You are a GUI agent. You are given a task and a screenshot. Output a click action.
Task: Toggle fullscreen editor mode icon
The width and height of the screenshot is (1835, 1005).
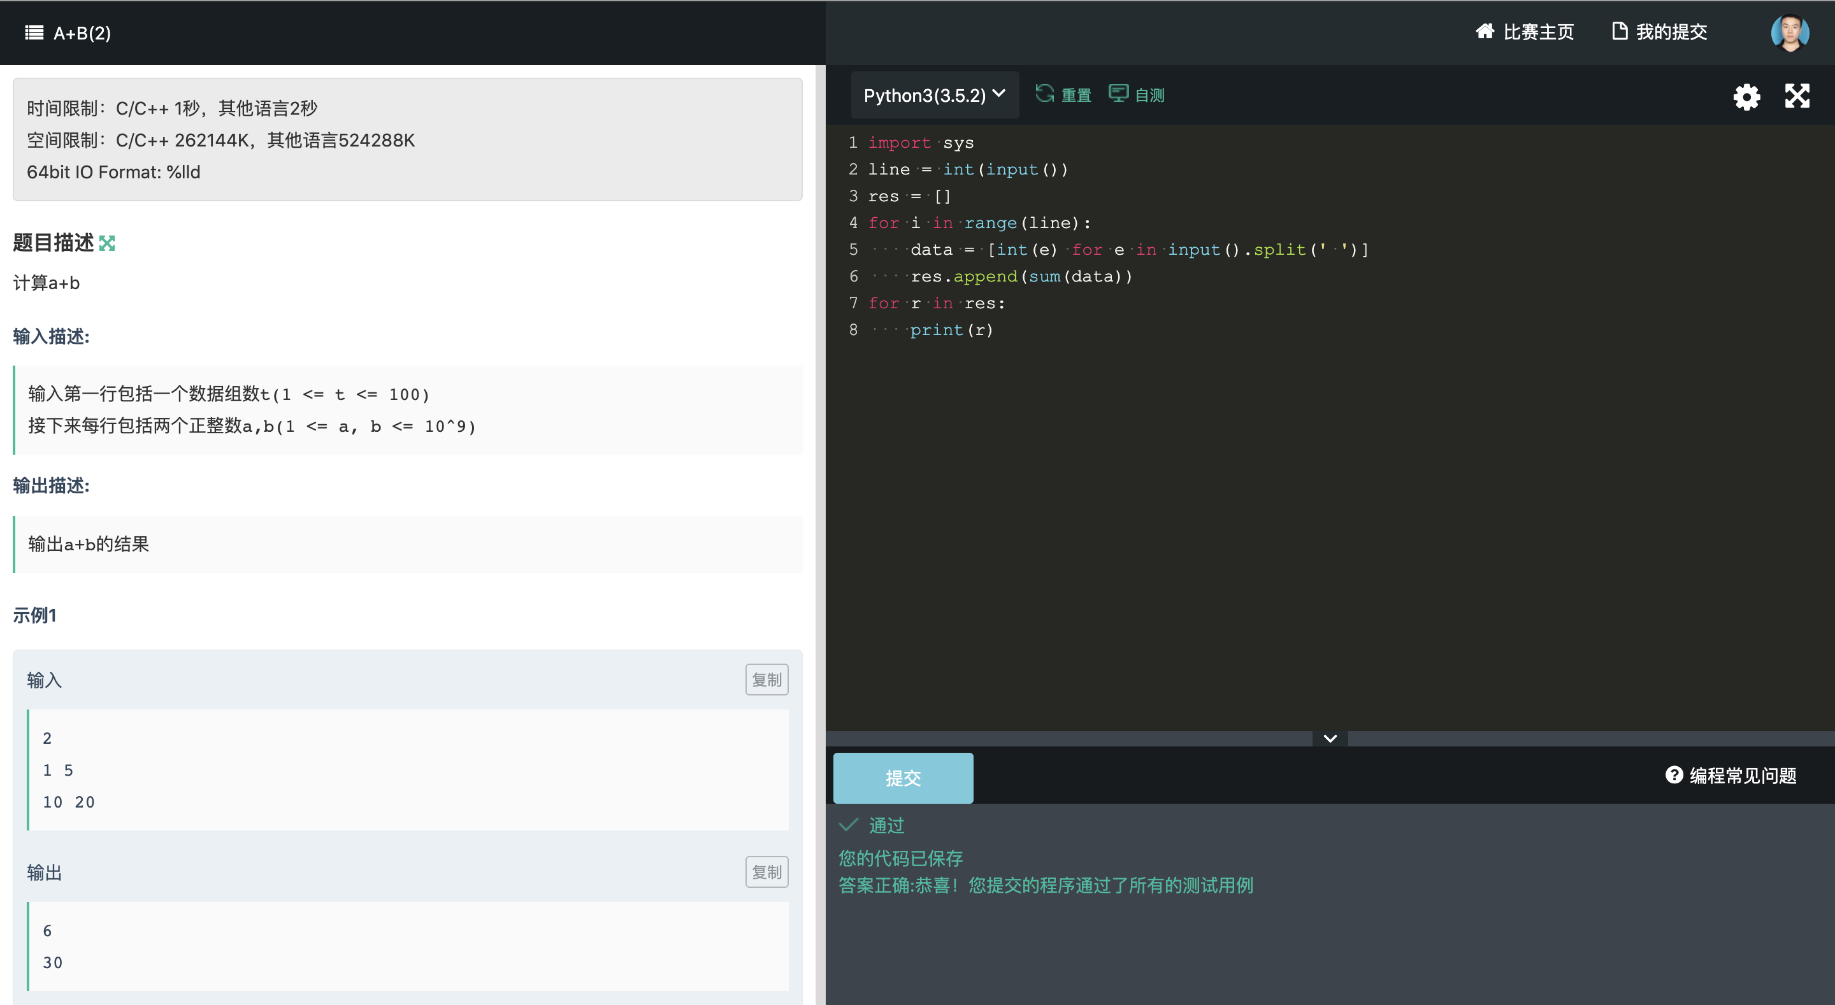1797,96
